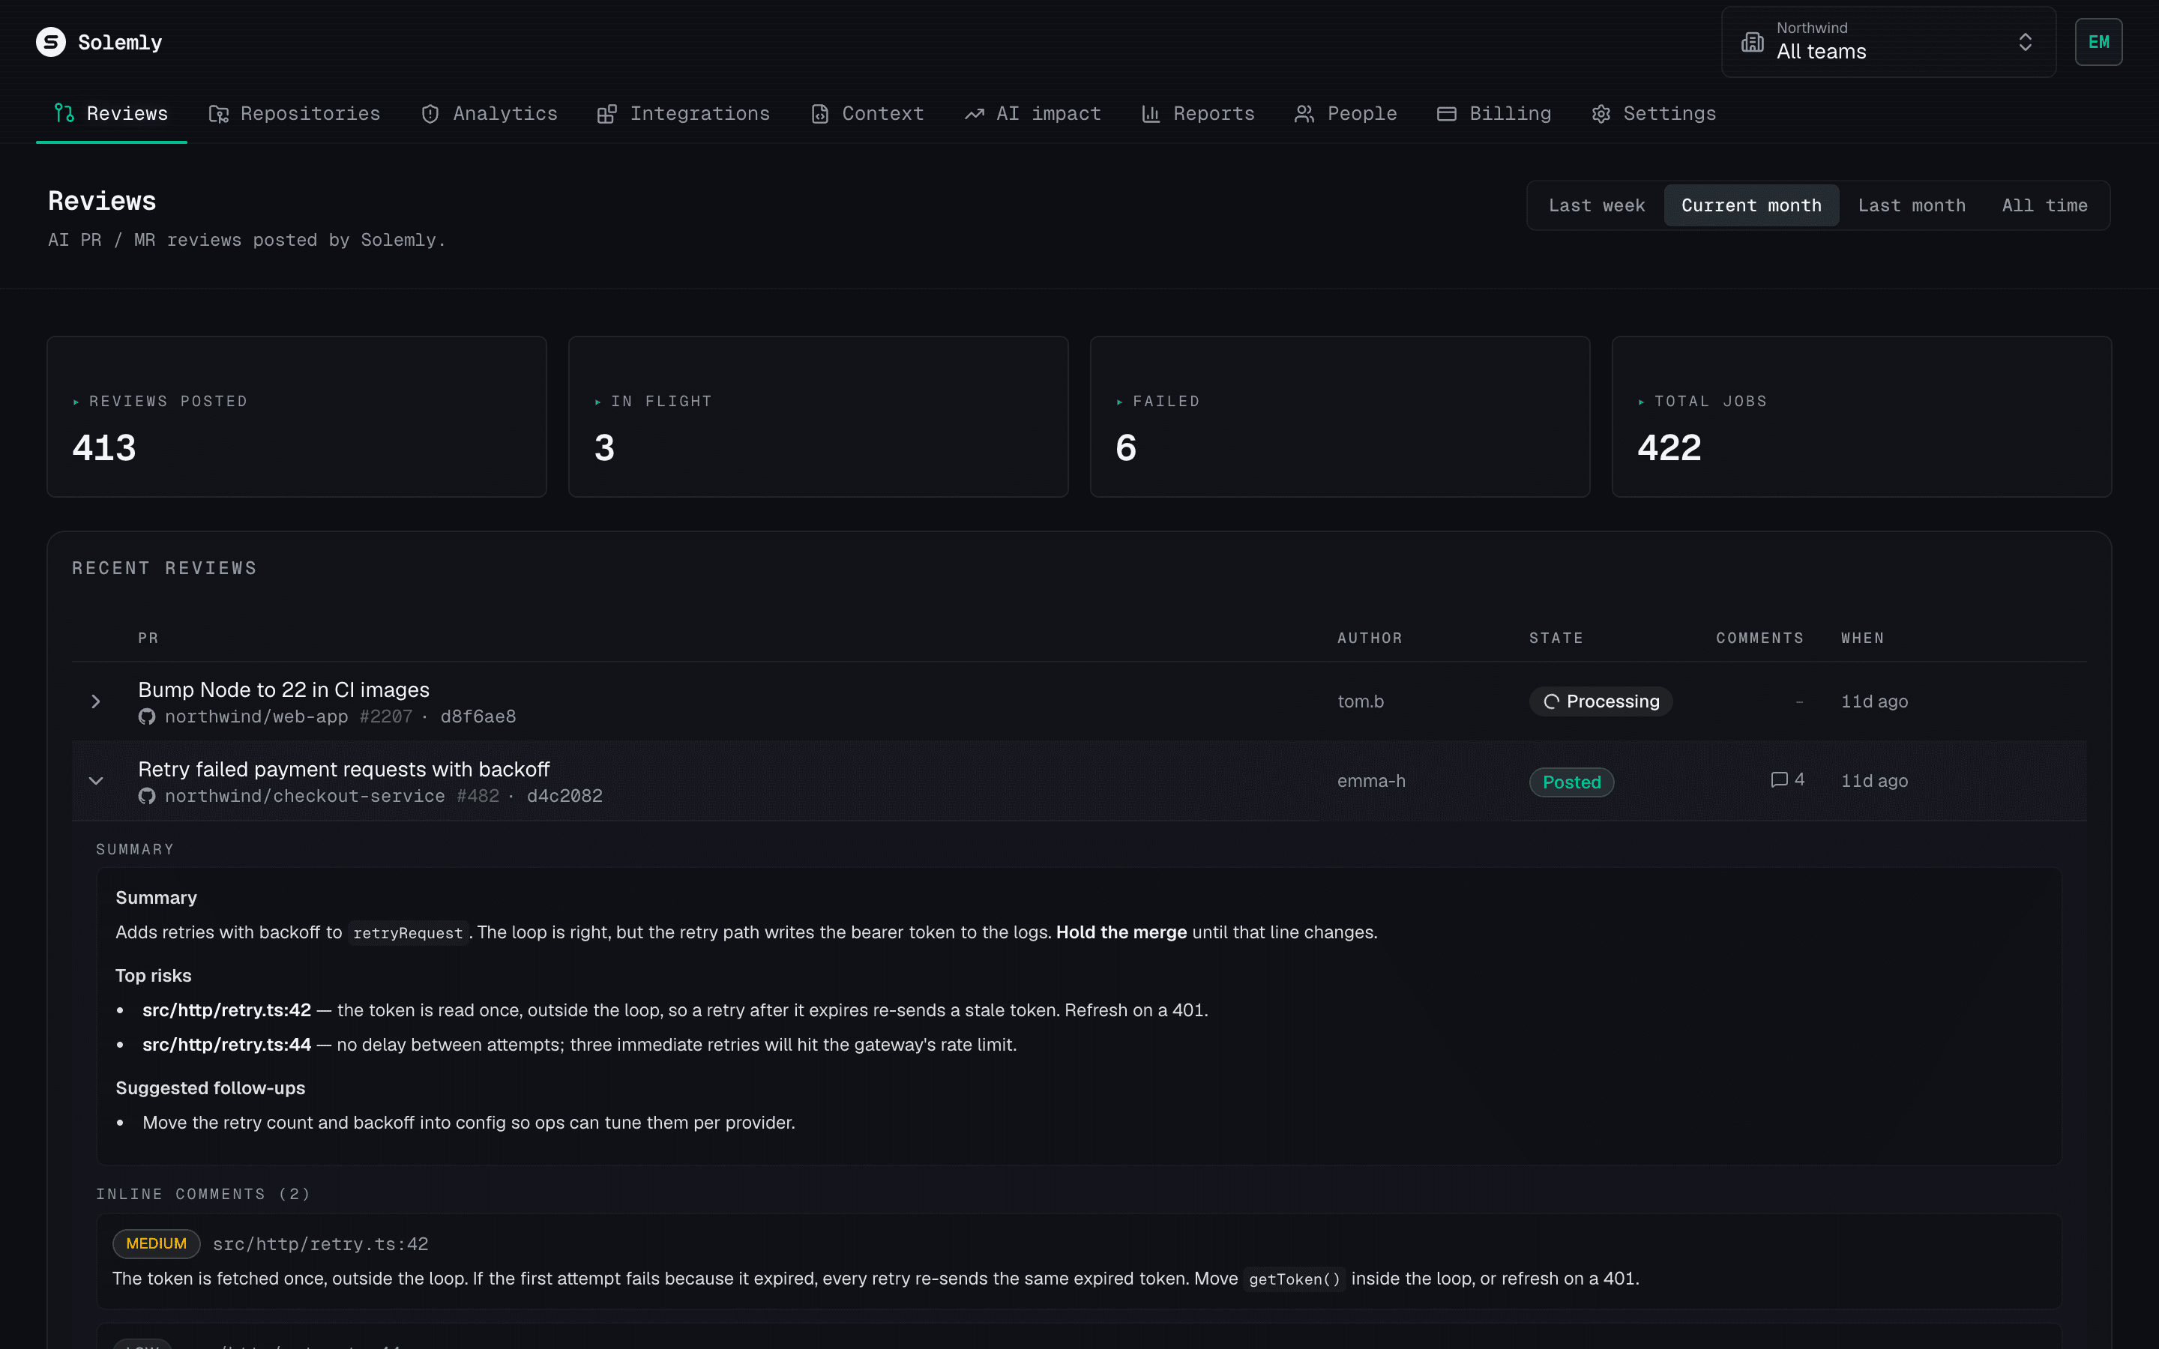Viewport: 2159px width, 1349px height.
Task: Click the building icon in team switcher
Action: click(1752, 42)
